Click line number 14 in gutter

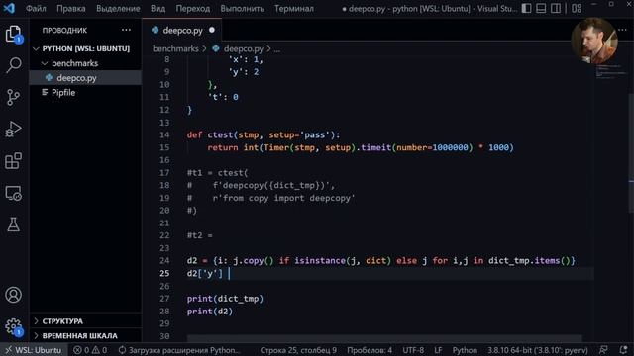coord(164,134)
